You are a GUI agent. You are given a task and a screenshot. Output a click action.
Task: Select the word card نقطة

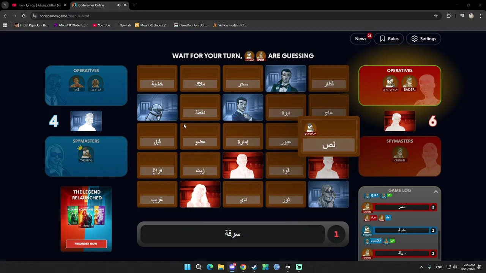(x=200, y=108)
